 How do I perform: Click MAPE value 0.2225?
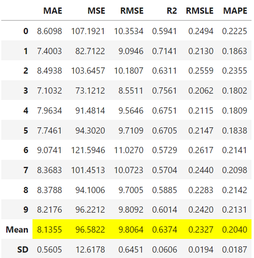point(234,31)
